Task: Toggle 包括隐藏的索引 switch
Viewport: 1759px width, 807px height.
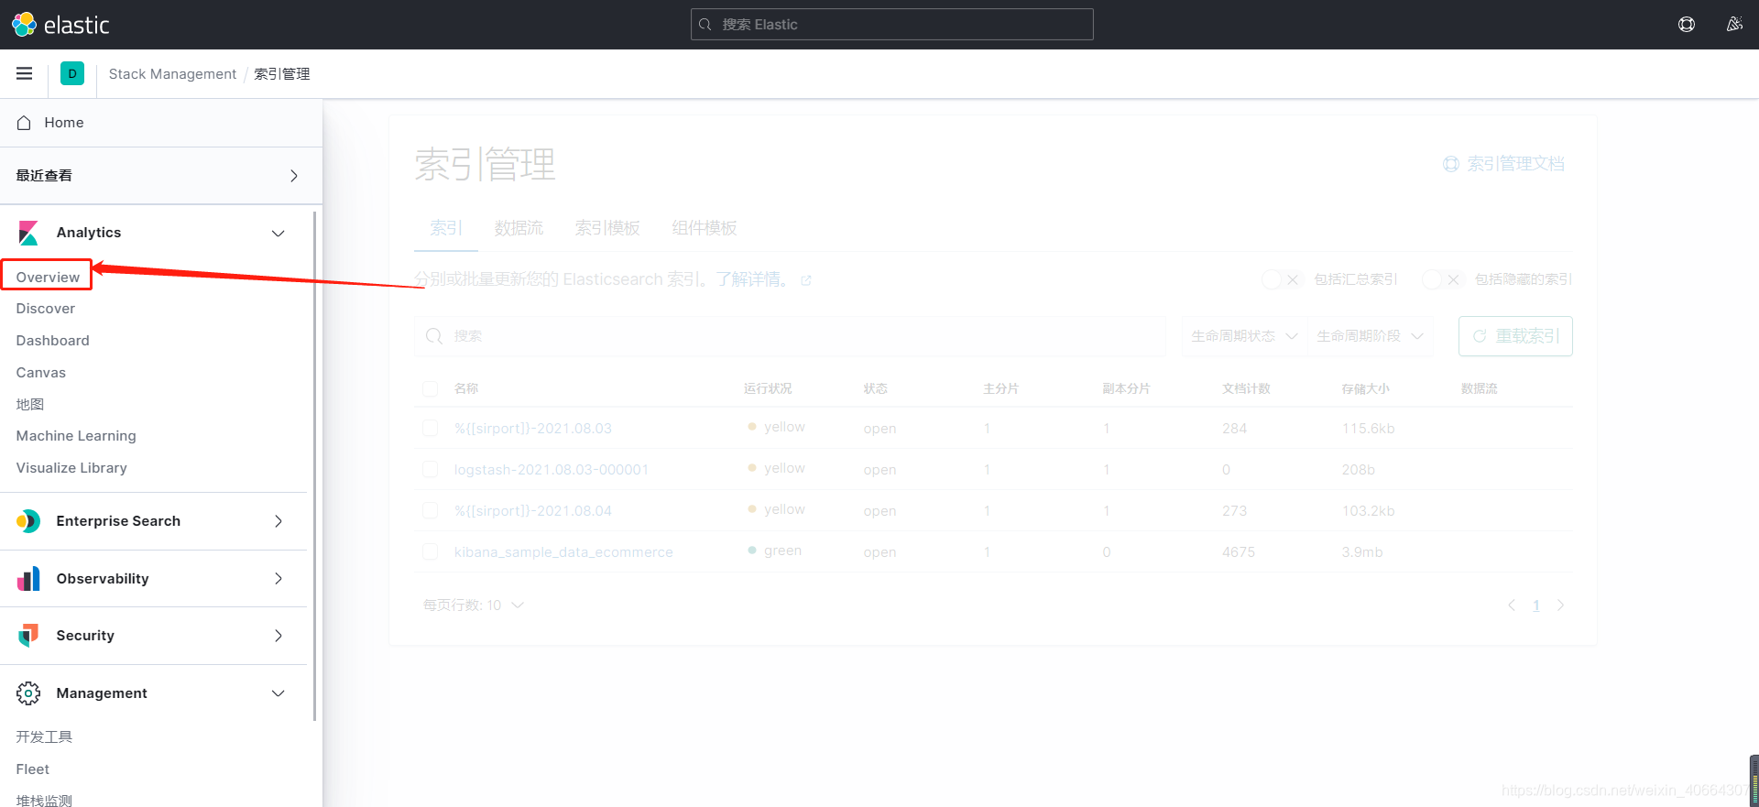Action: [x=1442, y=279]
